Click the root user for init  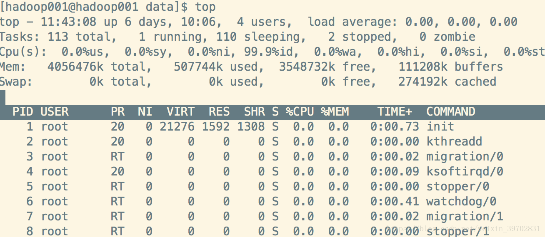55,126
